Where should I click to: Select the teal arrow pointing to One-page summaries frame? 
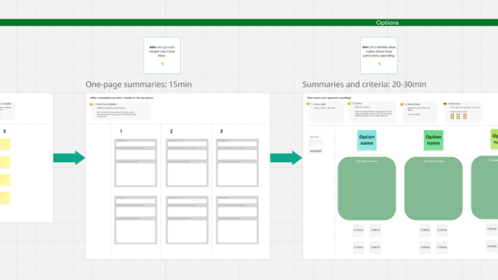coord(69,158)
